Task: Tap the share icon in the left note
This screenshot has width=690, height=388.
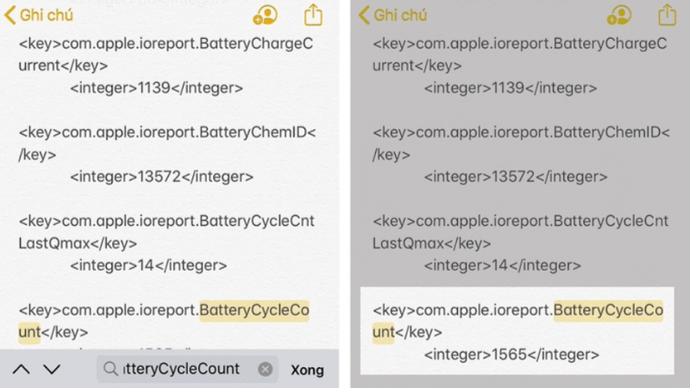Action: point(313,15)
